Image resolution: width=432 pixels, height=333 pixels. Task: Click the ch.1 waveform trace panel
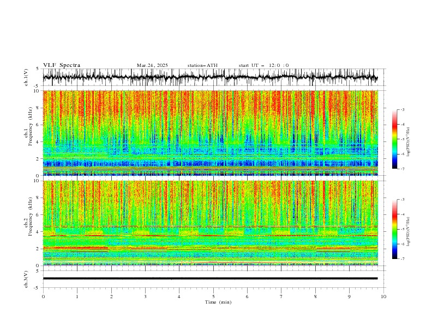[214, 77]
